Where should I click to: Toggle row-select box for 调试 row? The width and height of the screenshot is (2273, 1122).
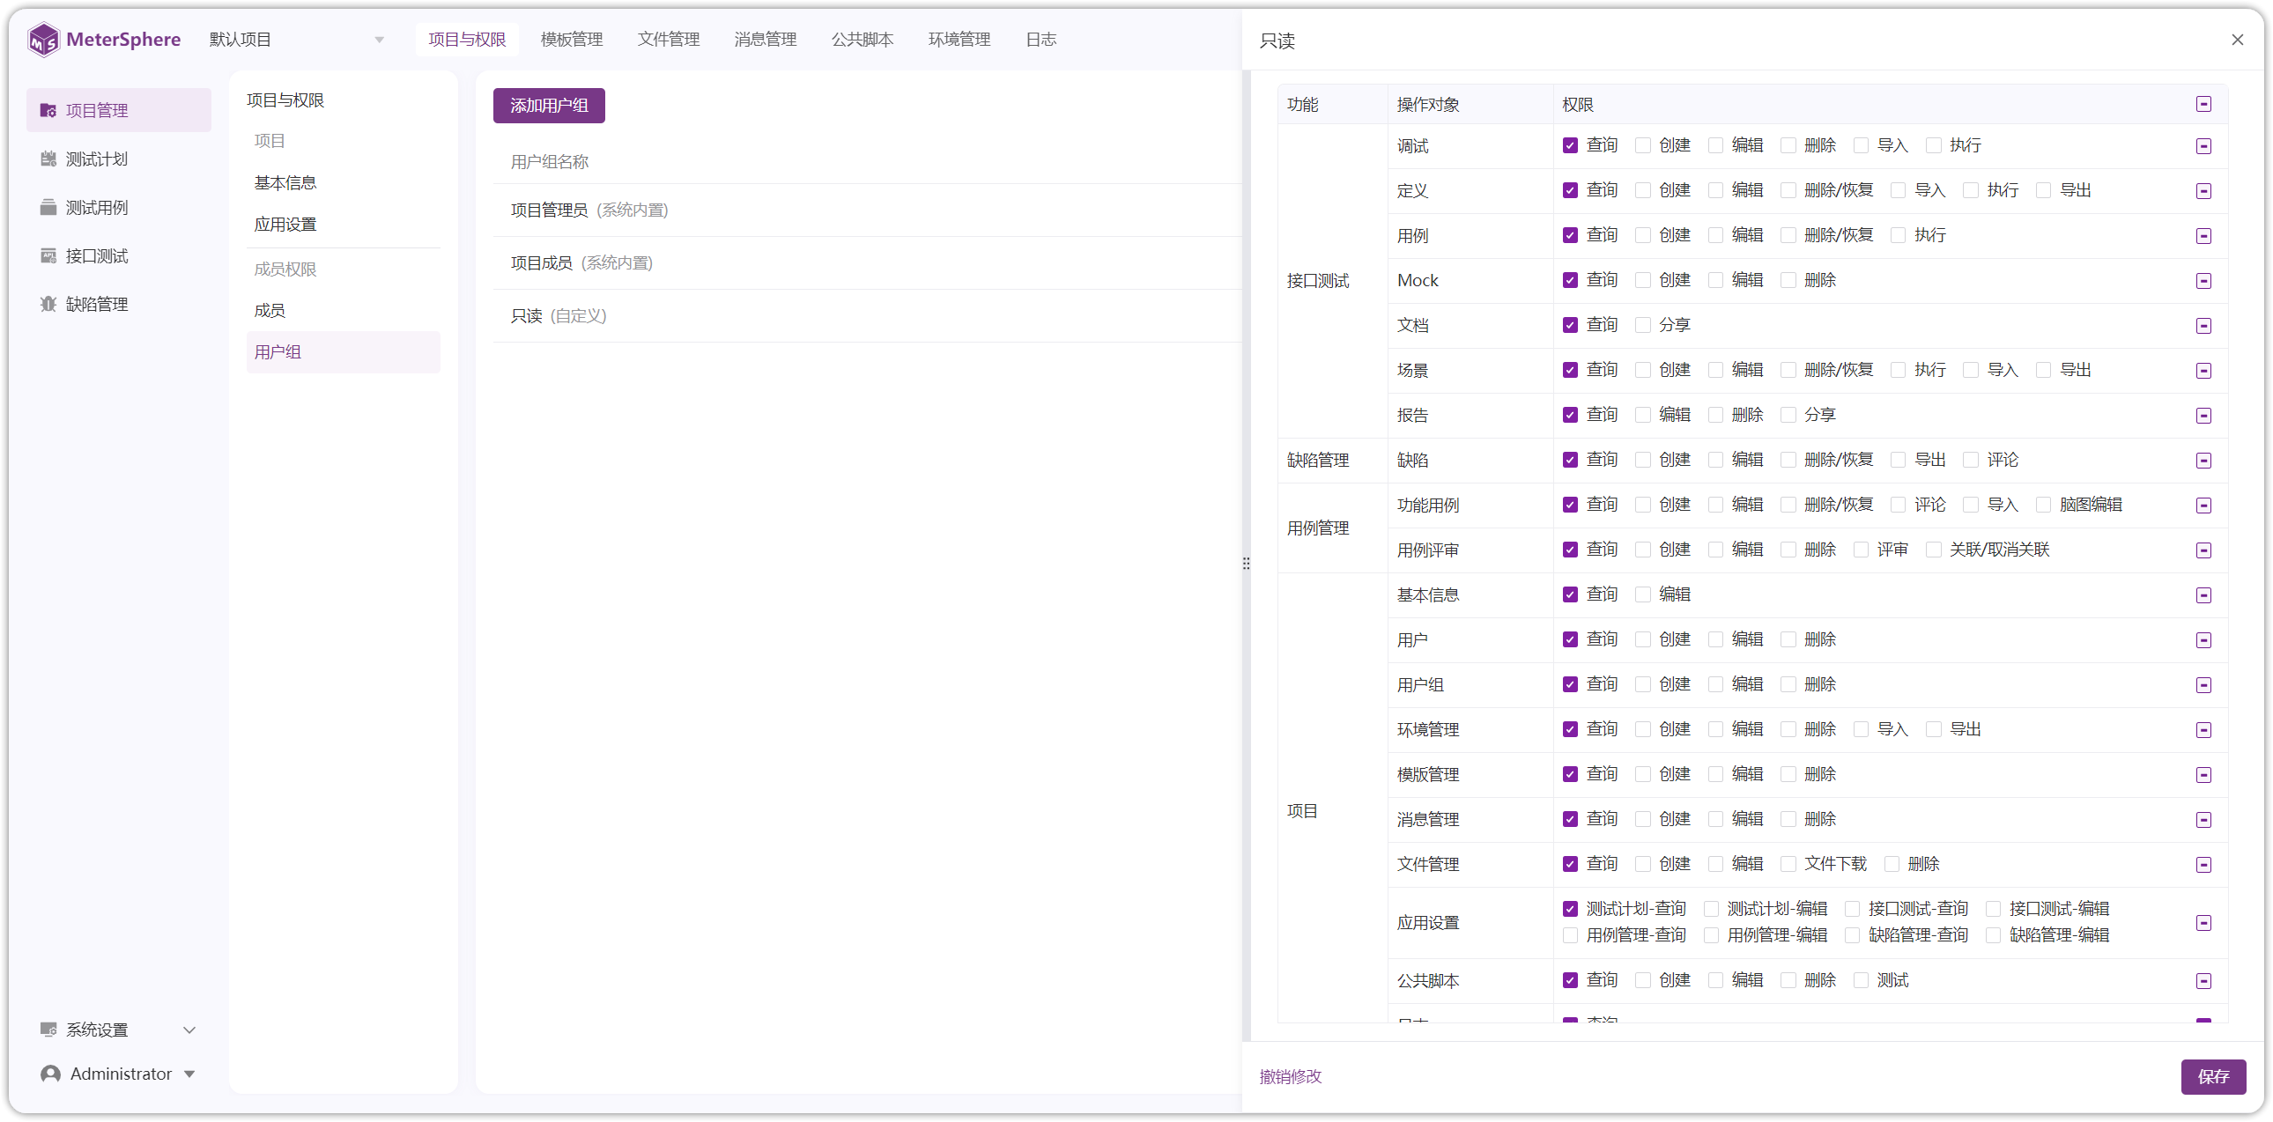point(2203,145)
